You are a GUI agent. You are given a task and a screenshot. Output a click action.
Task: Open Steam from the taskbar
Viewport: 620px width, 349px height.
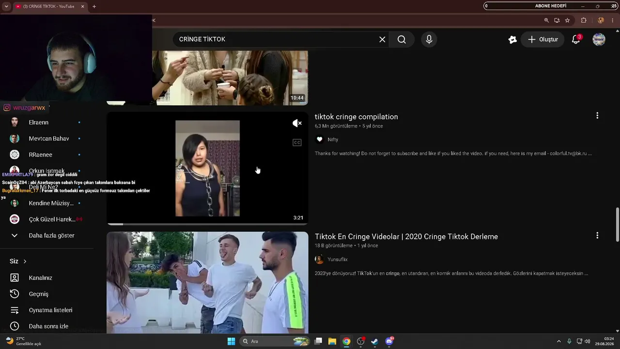(x=374, y=341)
